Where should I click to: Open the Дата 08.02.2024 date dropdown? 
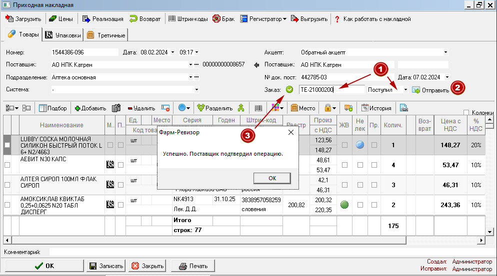(x=172, y=52)
